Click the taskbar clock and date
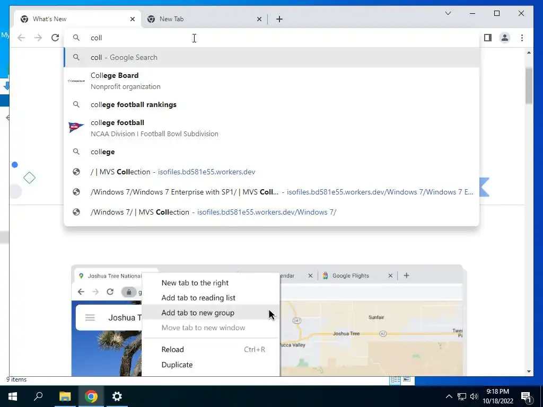Image resolution: width=543 pixels, height=407 pixels. click(x=497, y=396)
